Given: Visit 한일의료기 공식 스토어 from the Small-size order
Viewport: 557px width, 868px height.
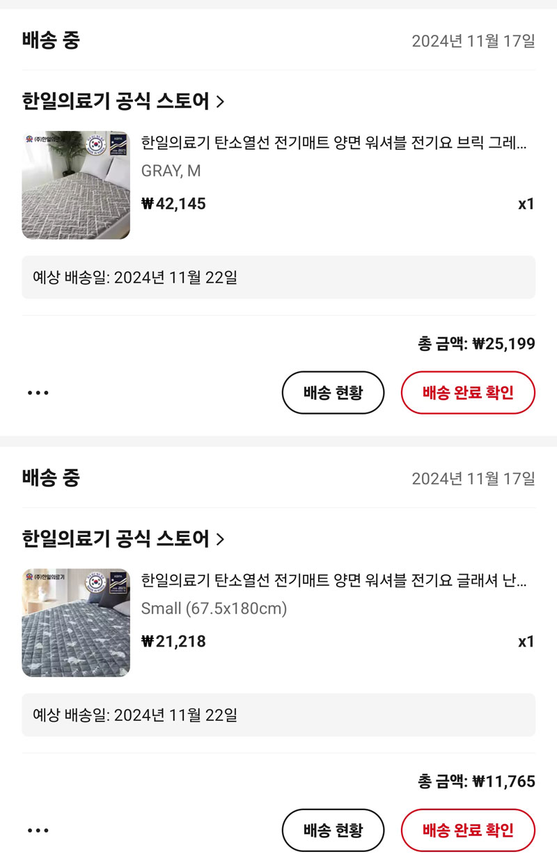Looking at the screenshot, I should point(116,539).
